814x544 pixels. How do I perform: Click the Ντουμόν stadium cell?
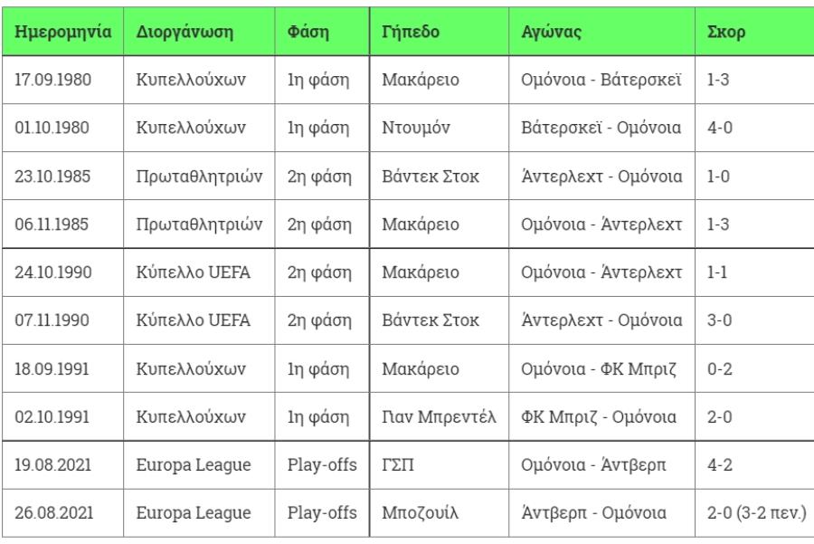click(x=440, y=128)
